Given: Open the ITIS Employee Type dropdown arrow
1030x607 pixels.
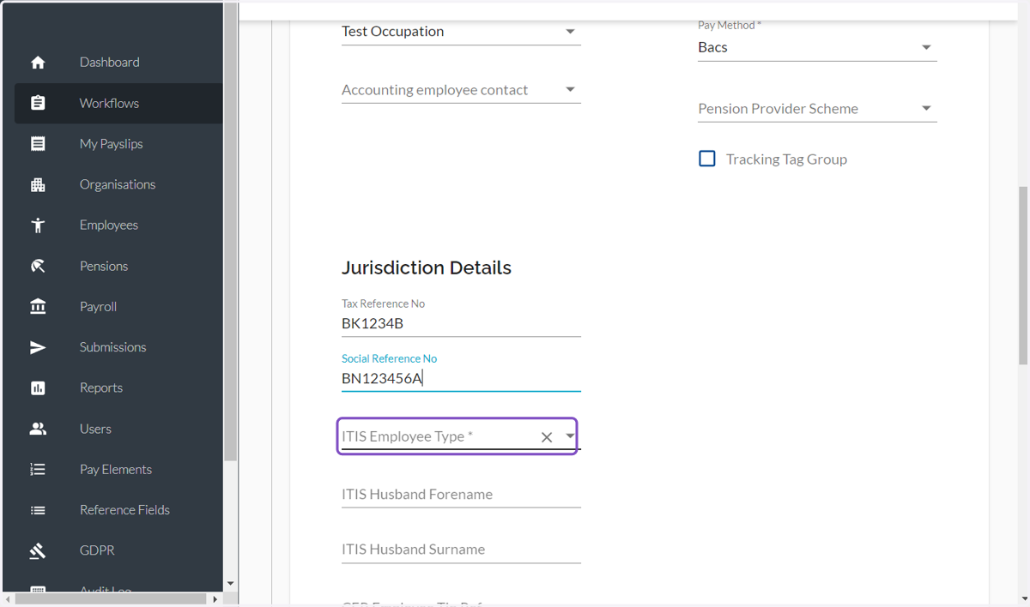Looking at the screenshot, I should tap(570, 436).
